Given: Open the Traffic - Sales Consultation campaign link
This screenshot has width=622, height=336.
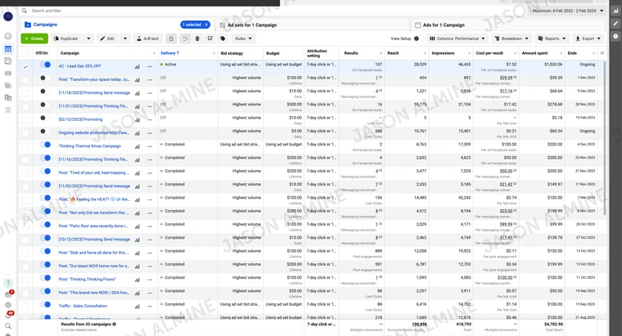Looking at the screenshot, I should (x=83, y=306).
